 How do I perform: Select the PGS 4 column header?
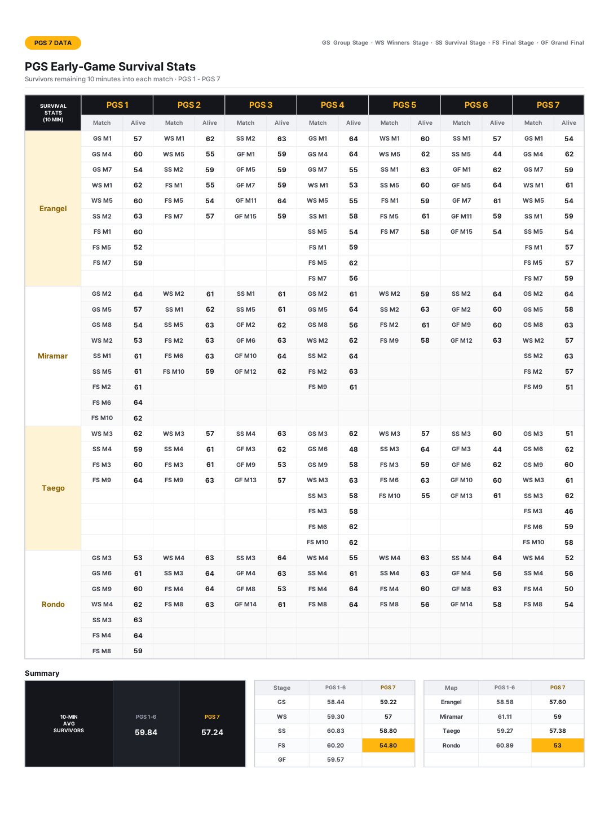(332, 105)
